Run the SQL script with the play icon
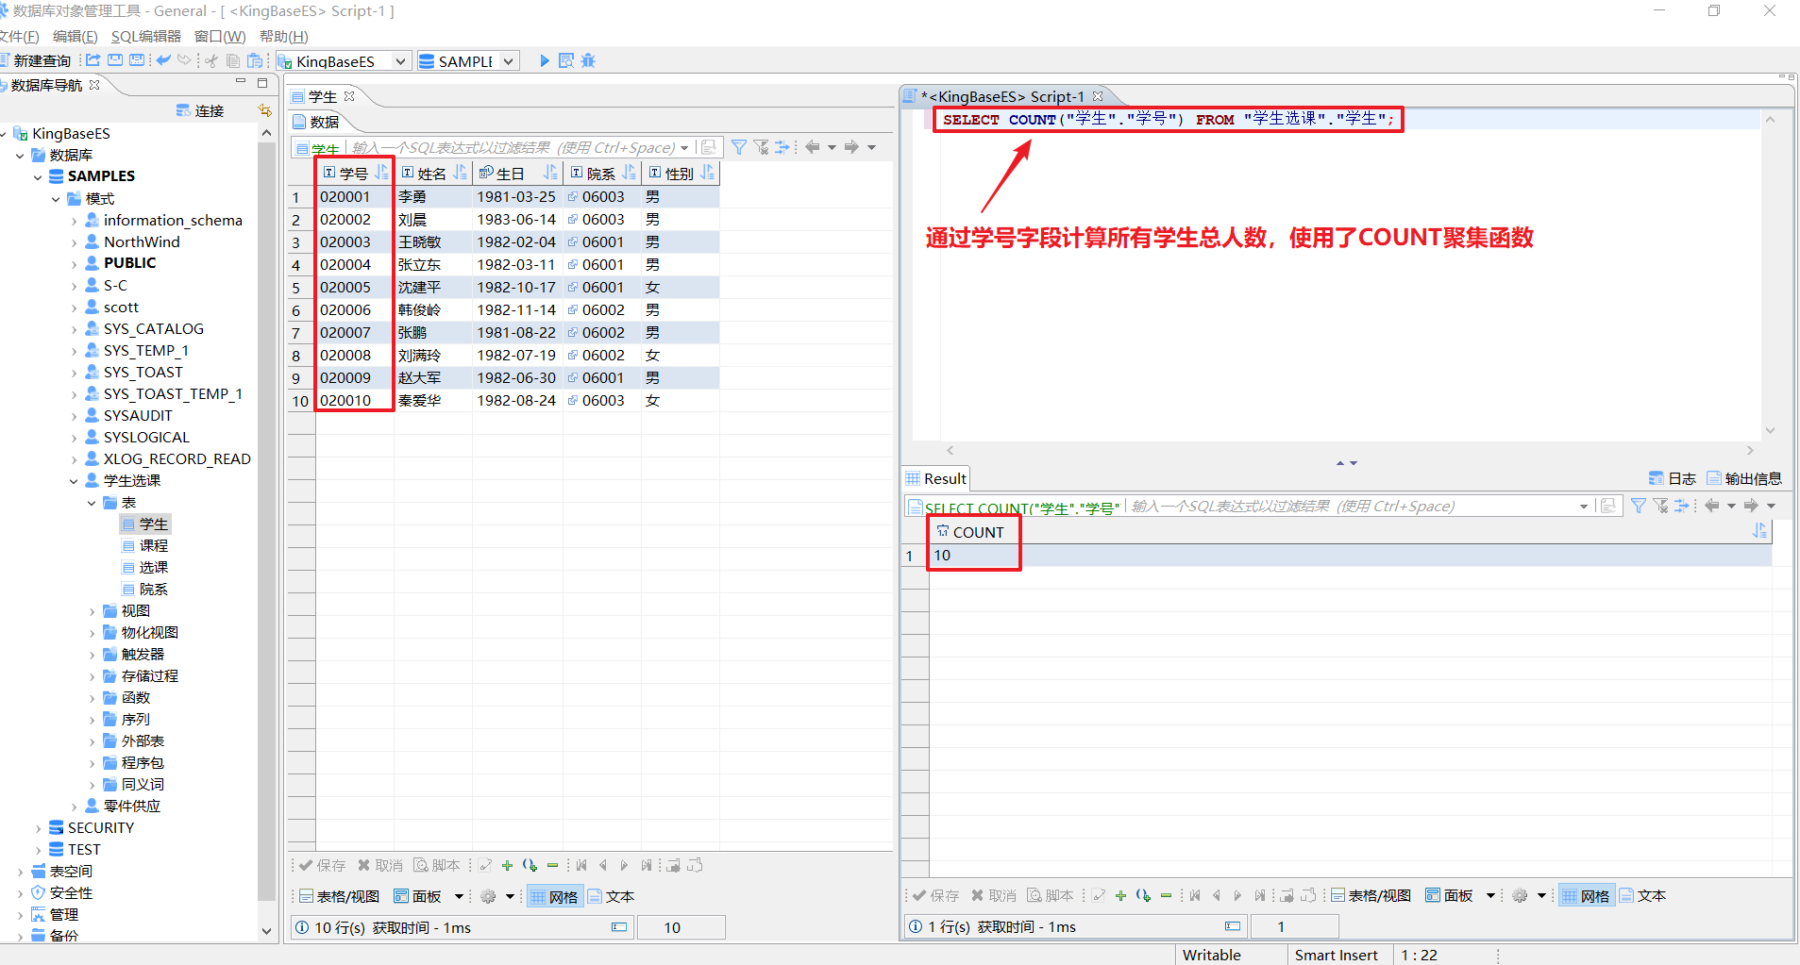Screen dimensions: 1800x965 (545, 61)
